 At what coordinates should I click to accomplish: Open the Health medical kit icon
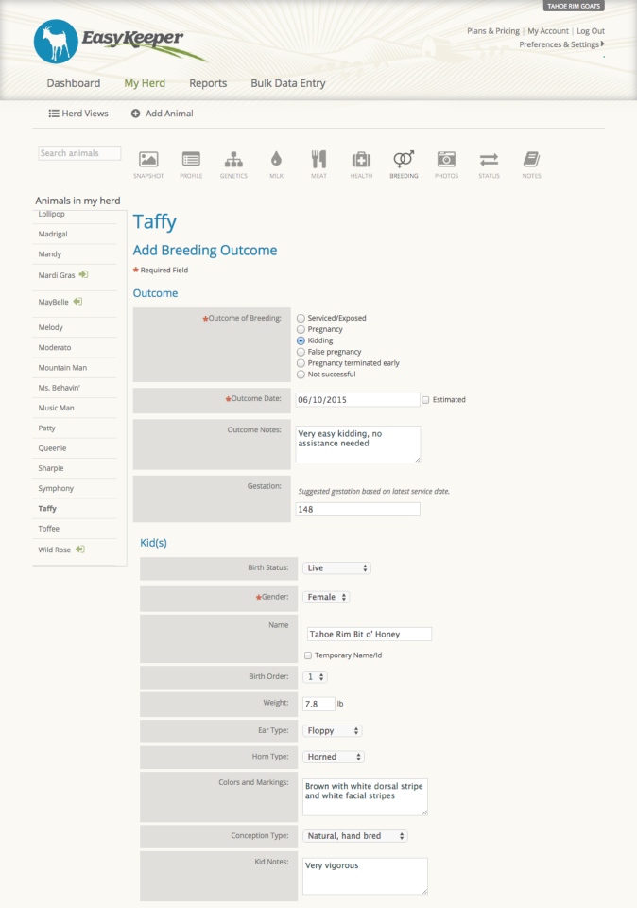click(x=361, y=164)
